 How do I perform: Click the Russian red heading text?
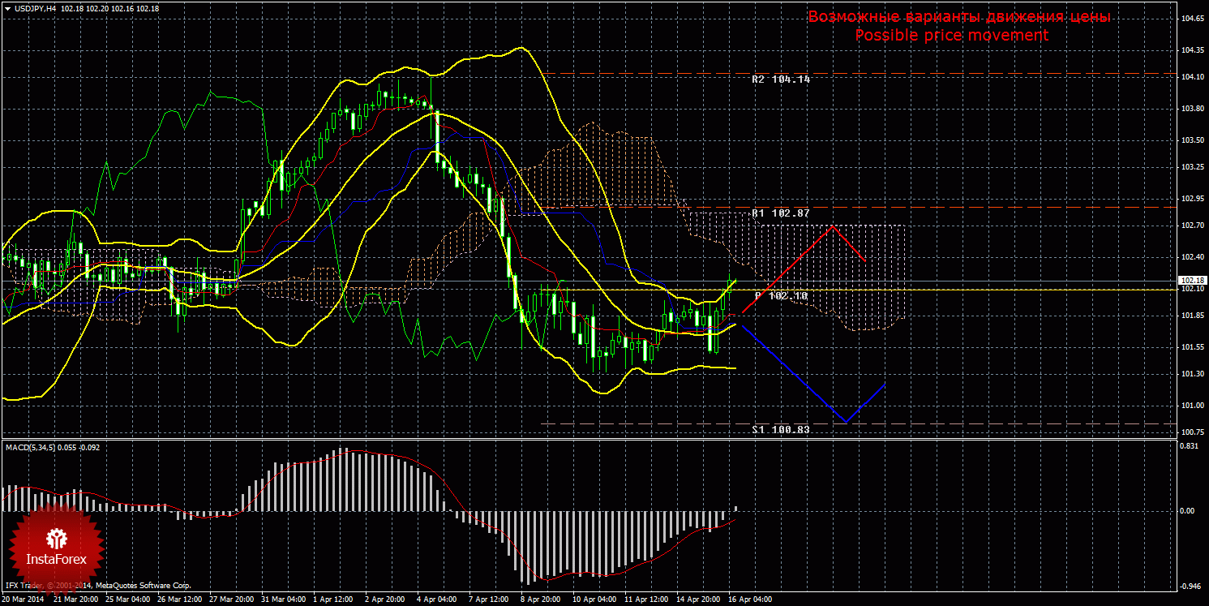pos(958,17)
